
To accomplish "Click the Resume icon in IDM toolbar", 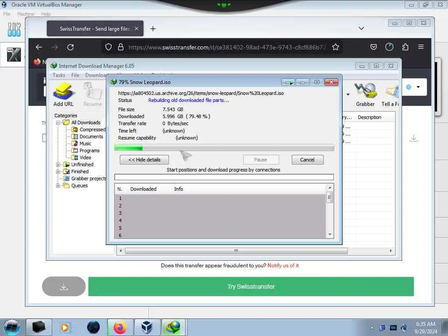I will pyautogui.click(x=93, y=94).
